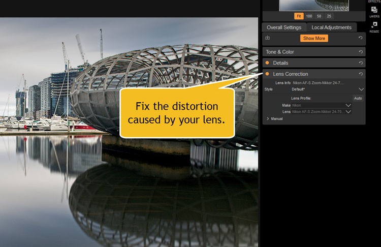Collapse the Lens Correction panel header
Screen dimensions: 381x247
tap(314, 74)
